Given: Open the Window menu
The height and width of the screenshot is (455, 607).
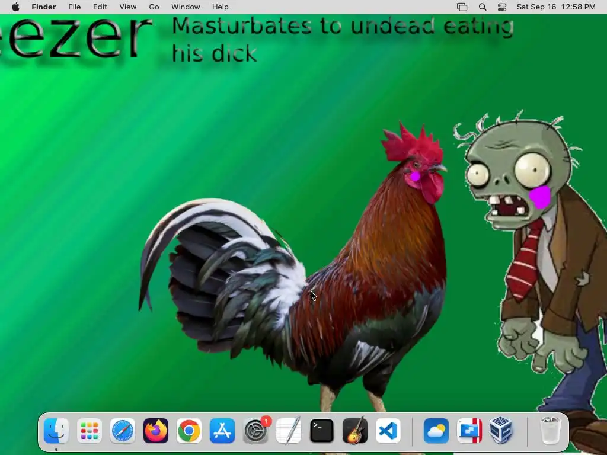Looking at the screenshot, I should (x=186, y=7).
